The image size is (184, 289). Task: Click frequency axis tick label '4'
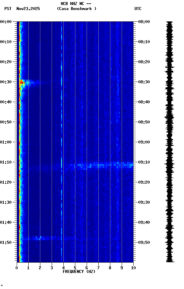pyautogui.click(x=63, y=268)
